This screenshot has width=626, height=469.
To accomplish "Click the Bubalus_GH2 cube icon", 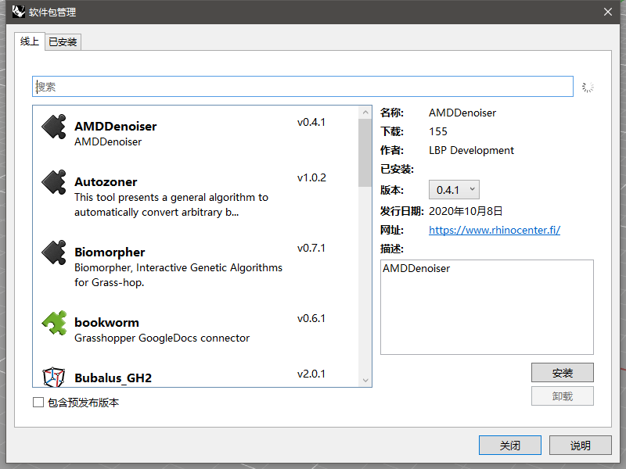I will [x=54, y=377].
